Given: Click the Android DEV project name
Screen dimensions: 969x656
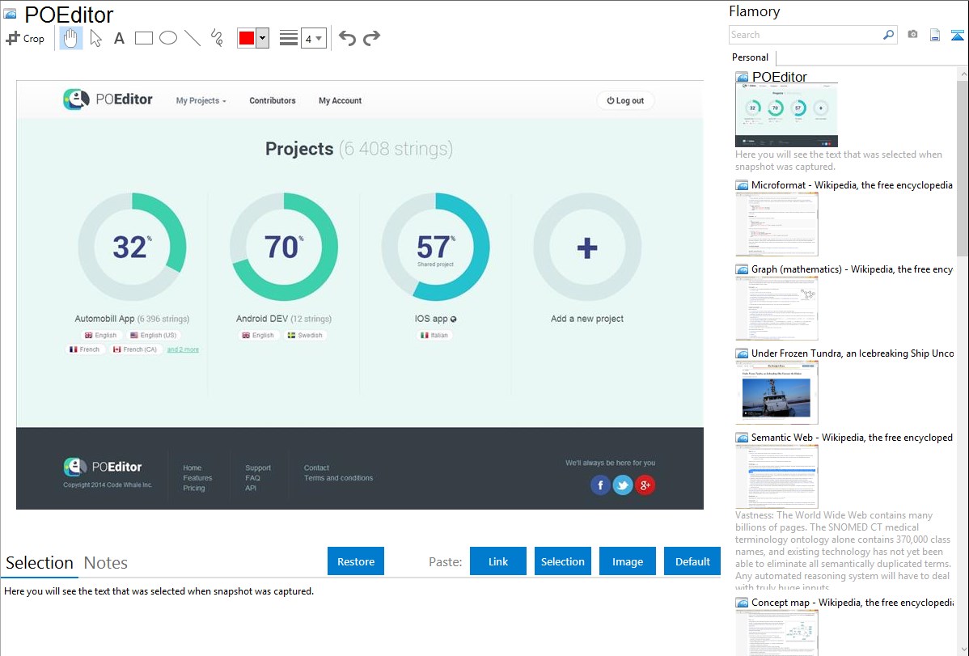Looking at the screenshot, I should click(x=262, y=319).
